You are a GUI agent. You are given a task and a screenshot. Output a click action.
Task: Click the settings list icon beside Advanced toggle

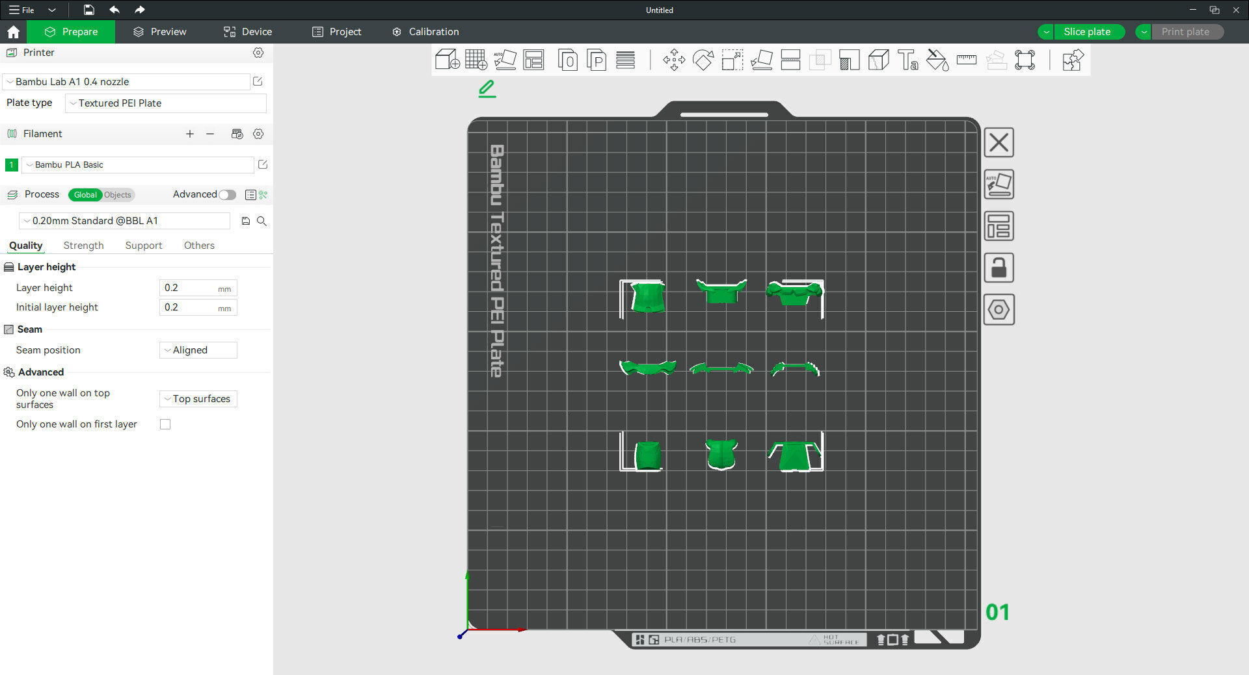tap(250, 195)
